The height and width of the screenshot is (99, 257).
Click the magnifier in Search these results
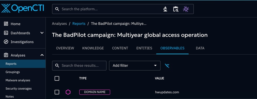tap(57, 65)
